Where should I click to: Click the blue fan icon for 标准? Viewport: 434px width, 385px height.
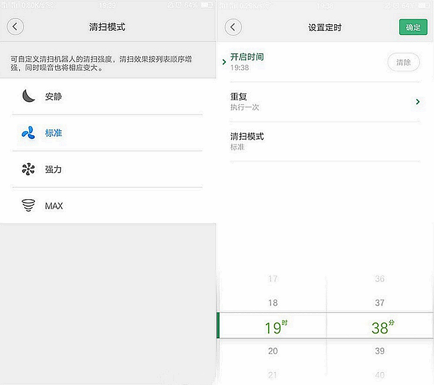click(x=28, y=133)
